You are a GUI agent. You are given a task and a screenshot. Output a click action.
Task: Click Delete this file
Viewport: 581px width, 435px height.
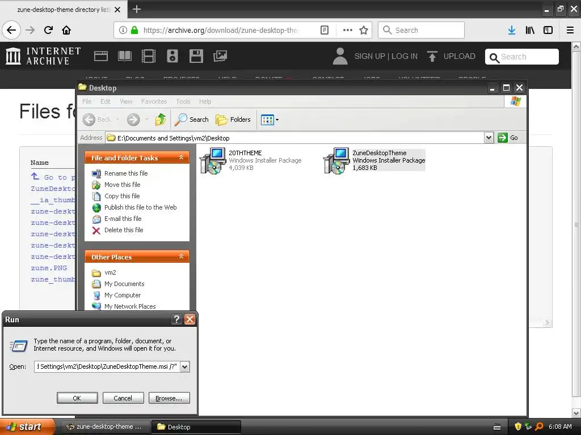pos(117,230)
